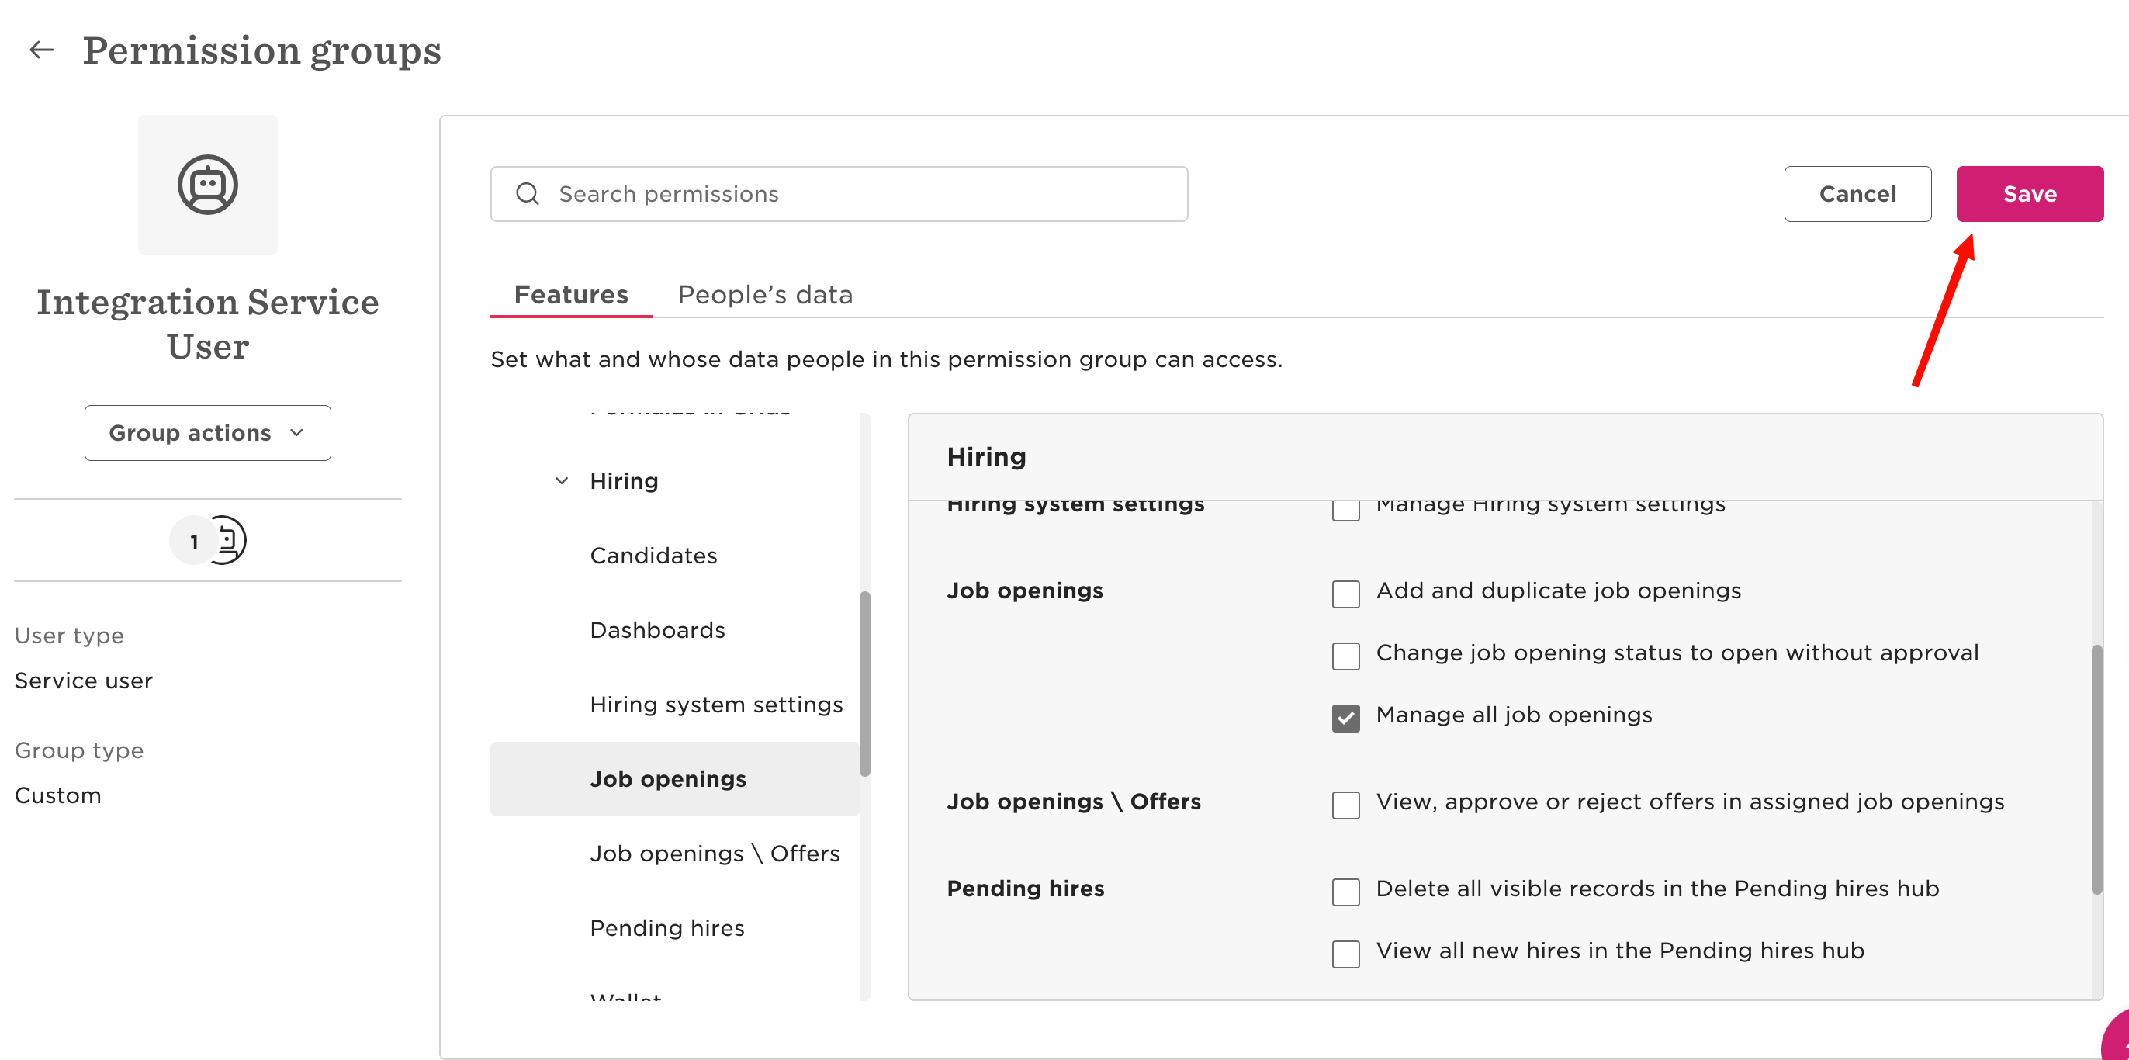This screenshot has height=1060, width=2129.
Task: Click the search magnifier icon
Action: tap(528, 194)
